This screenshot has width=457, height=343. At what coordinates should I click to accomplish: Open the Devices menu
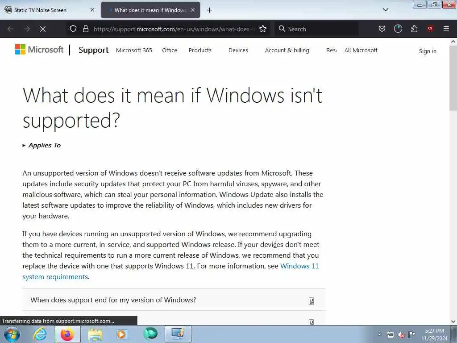(x=238, y=50)
